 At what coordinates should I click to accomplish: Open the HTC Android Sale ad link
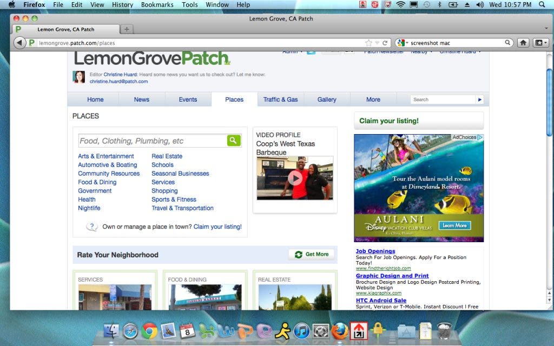pyautogui.click(x=381, y=301)
